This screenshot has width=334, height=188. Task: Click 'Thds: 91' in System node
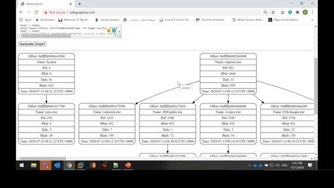[46, 79]
